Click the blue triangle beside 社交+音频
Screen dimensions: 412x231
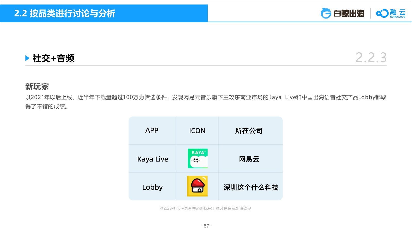(x=27, y=58)
